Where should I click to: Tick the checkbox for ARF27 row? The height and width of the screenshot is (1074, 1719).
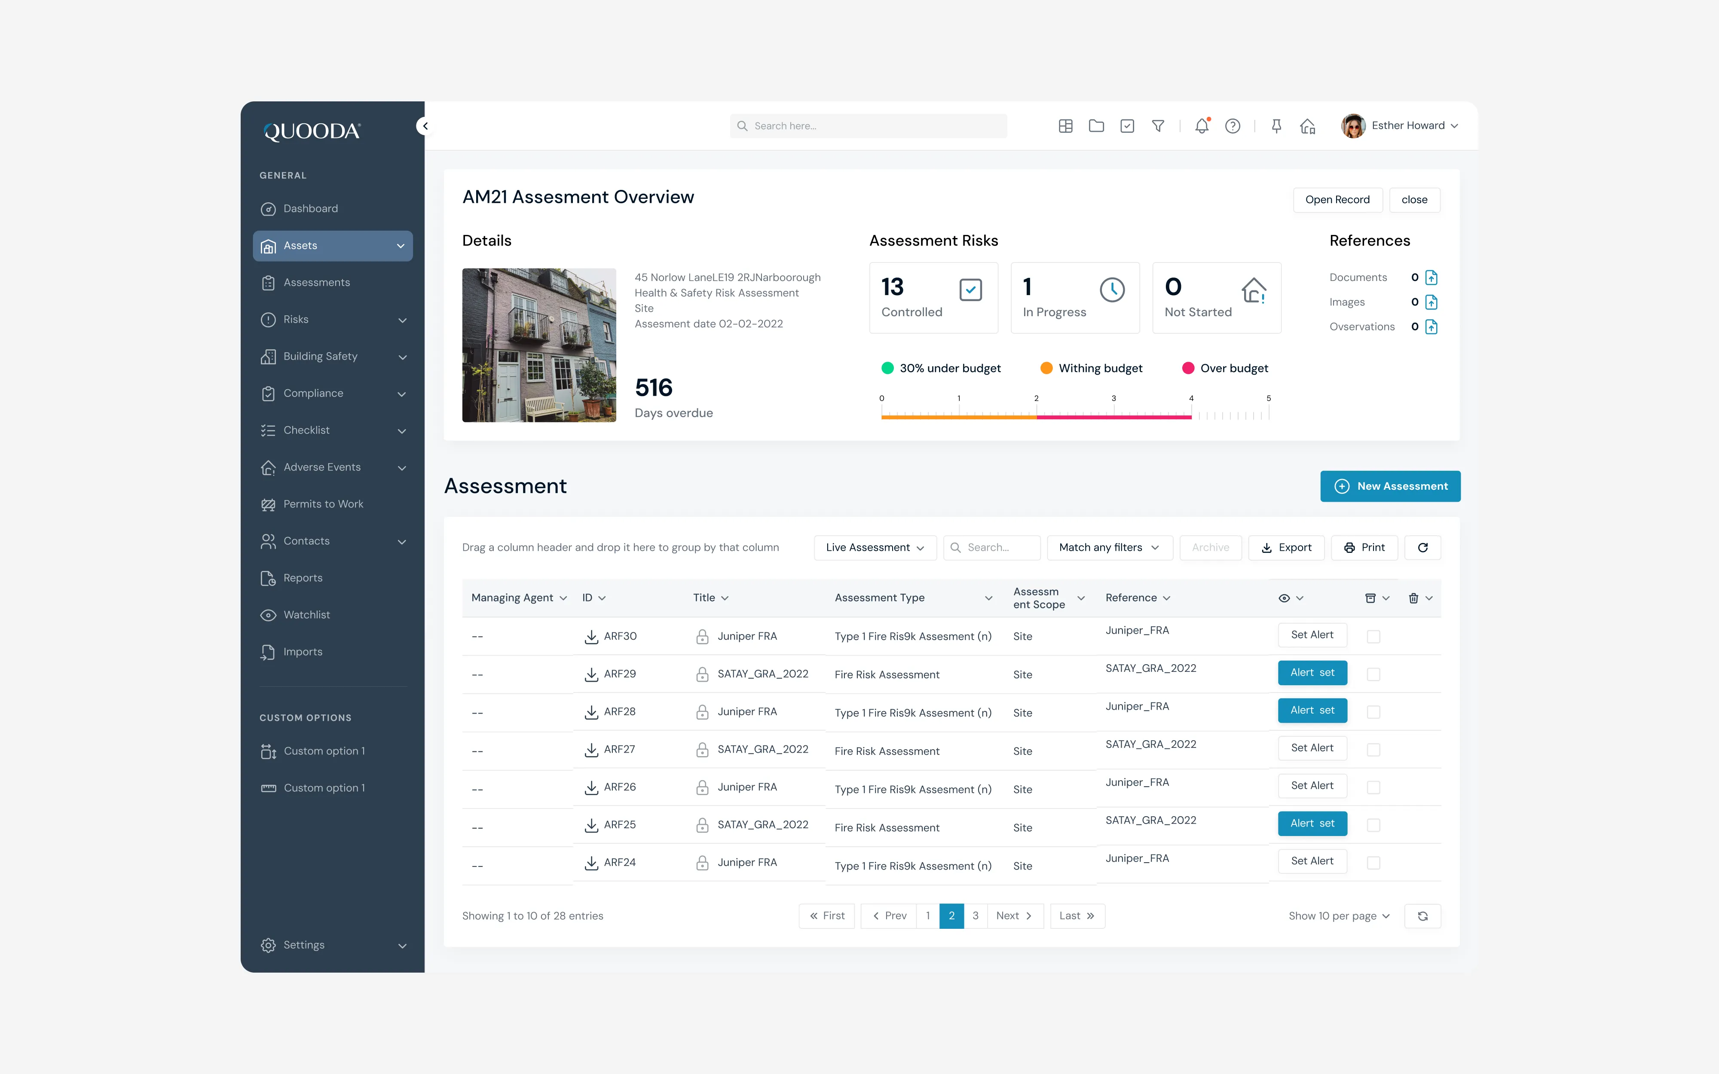(1374, 749)
